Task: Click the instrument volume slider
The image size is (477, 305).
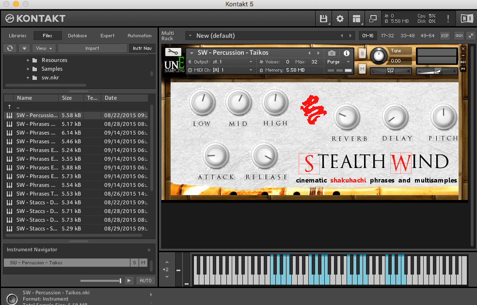Action: 436,71
